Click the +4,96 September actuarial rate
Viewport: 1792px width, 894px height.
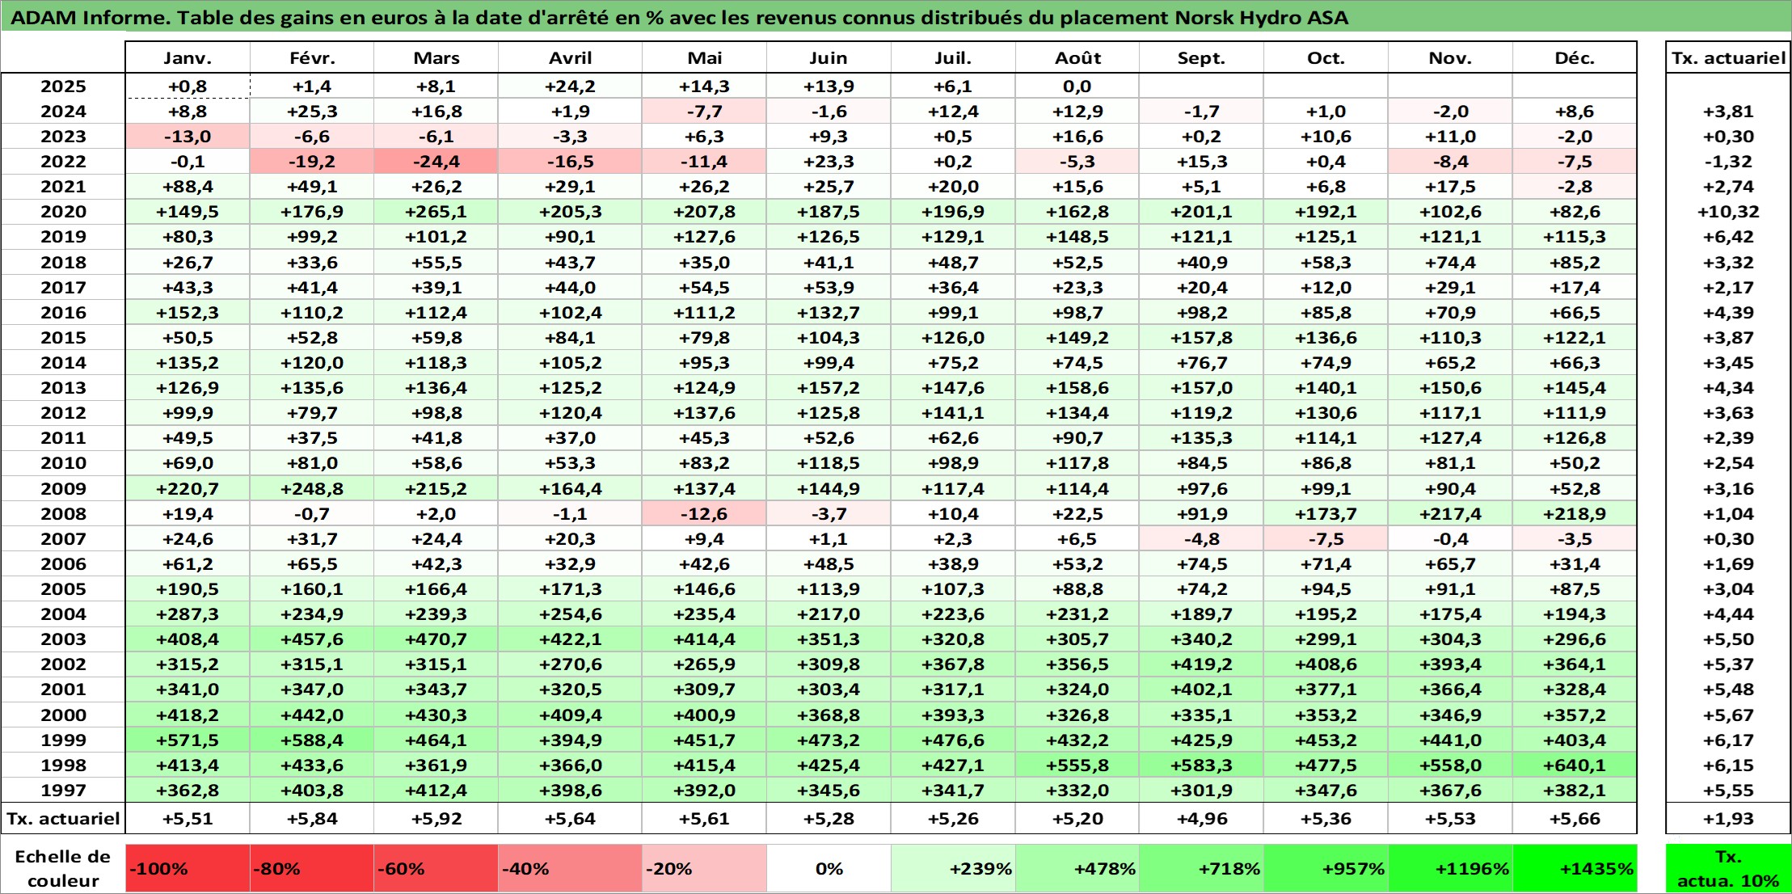(x=1202, y=819)
